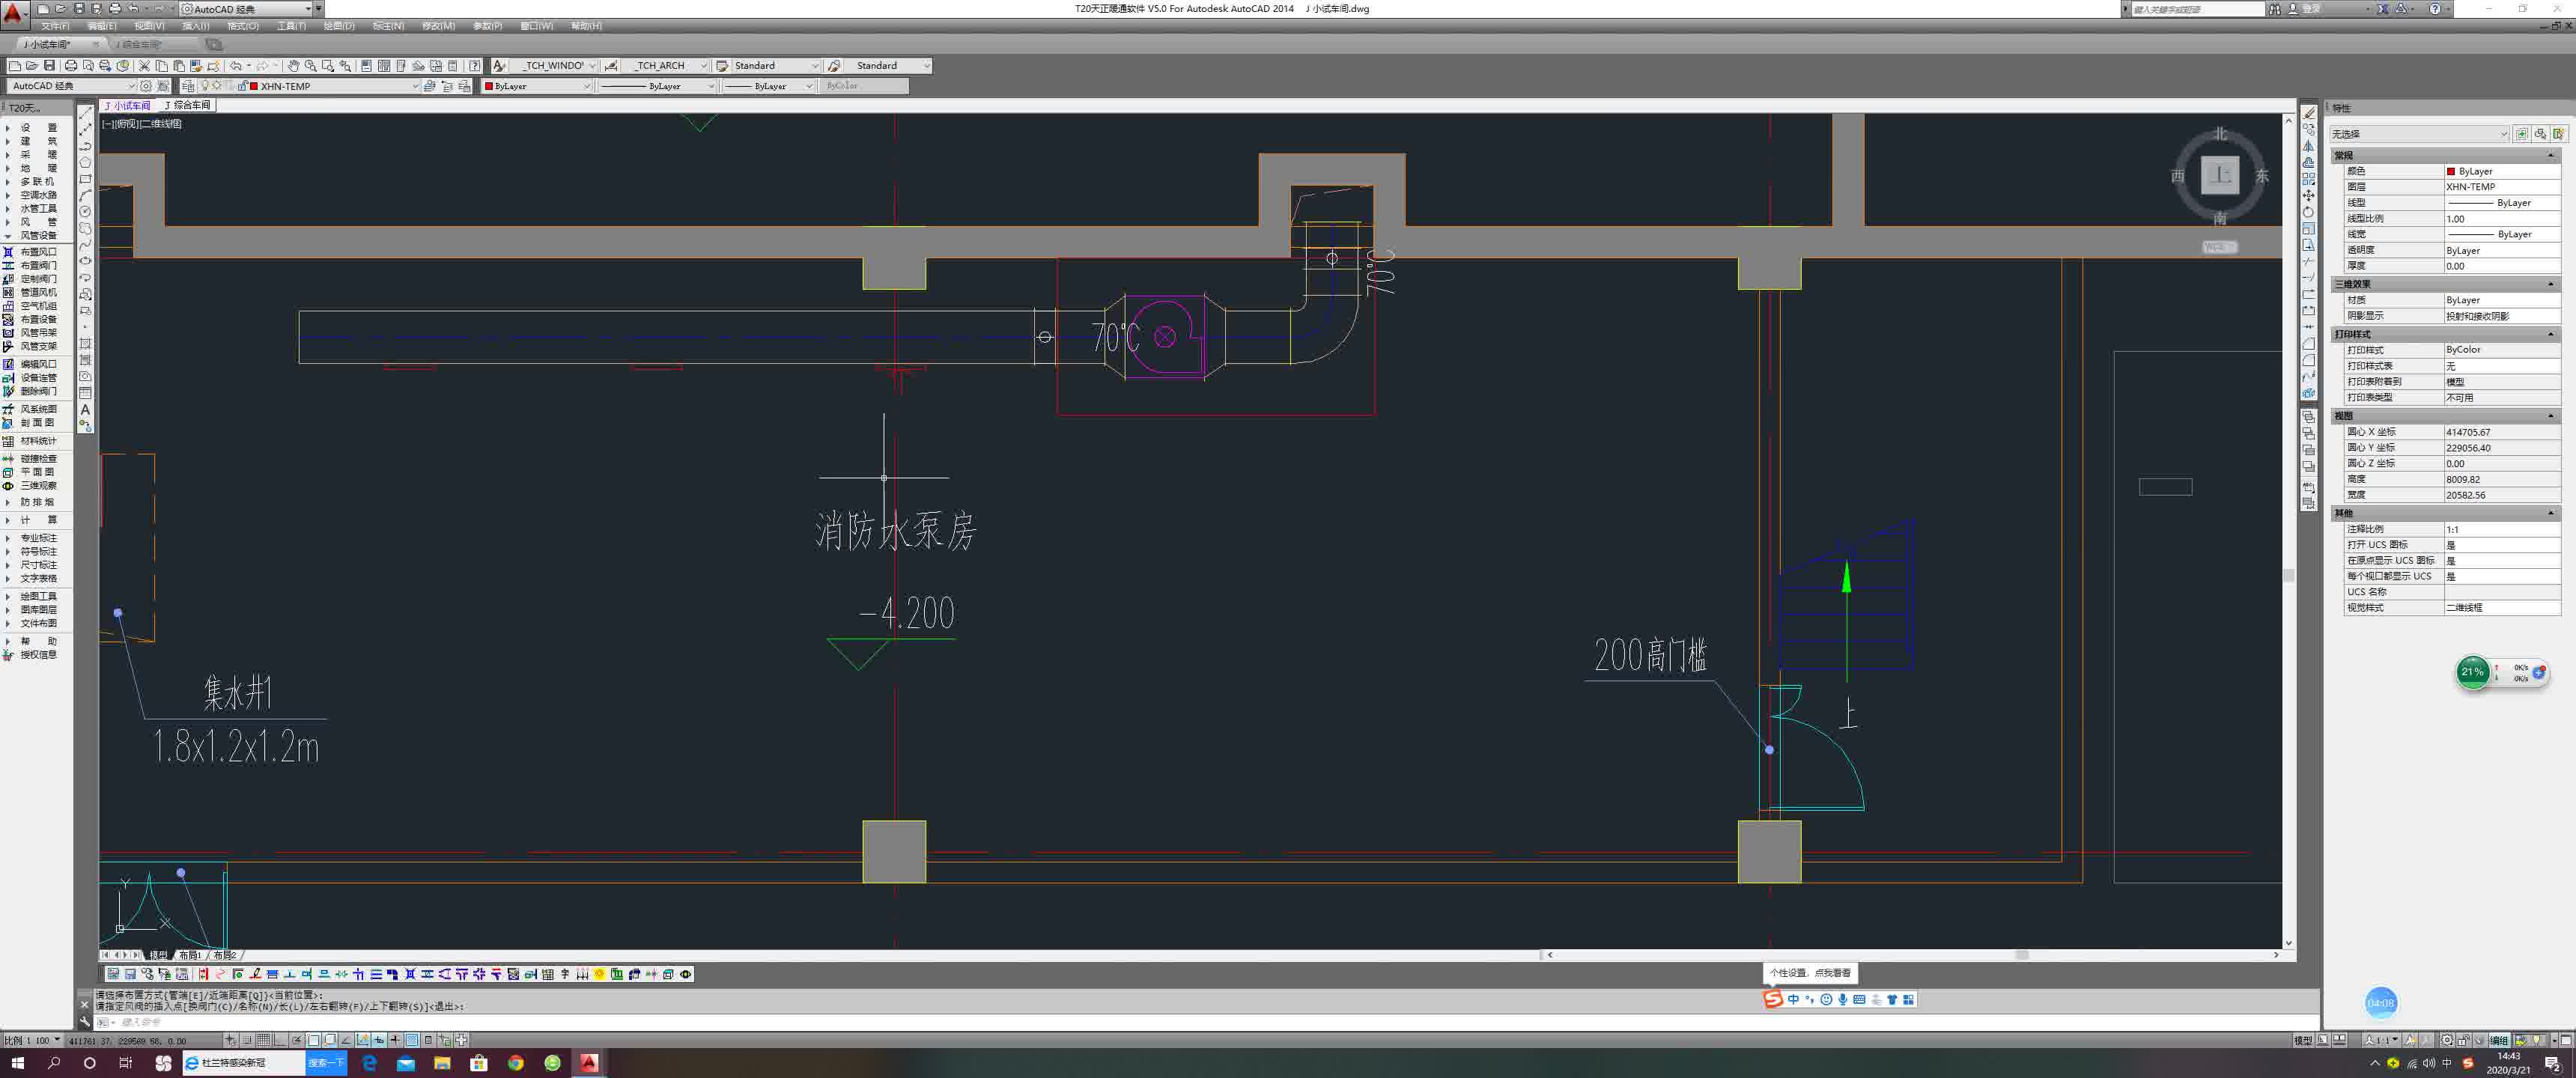
Task: Expand the TCH_WIND0 dropdown menu
Action: coord(596,66)
